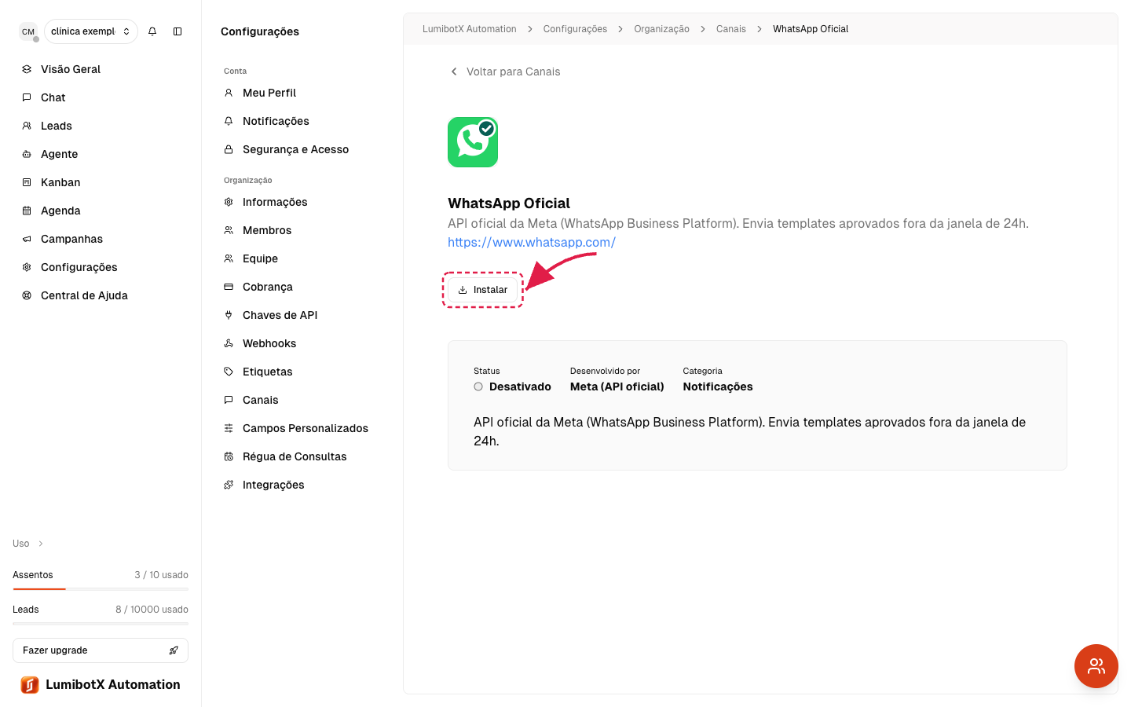Click the Notificações bell icon in settings

coord(229,121)
